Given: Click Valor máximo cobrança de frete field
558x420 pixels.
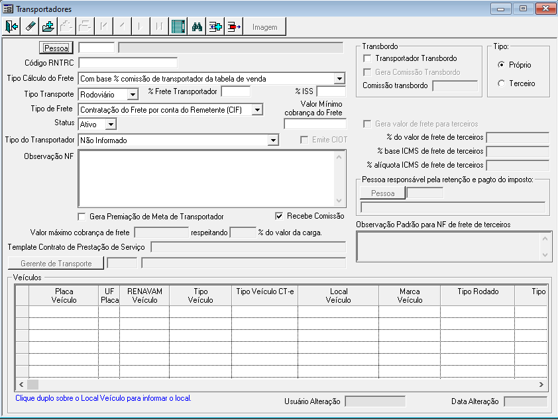Looking at the screenshot, I should 161,233.
